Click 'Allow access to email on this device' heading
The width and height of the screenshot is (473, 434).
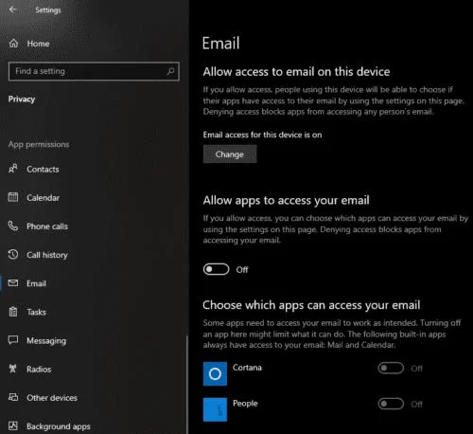[296, 72]
